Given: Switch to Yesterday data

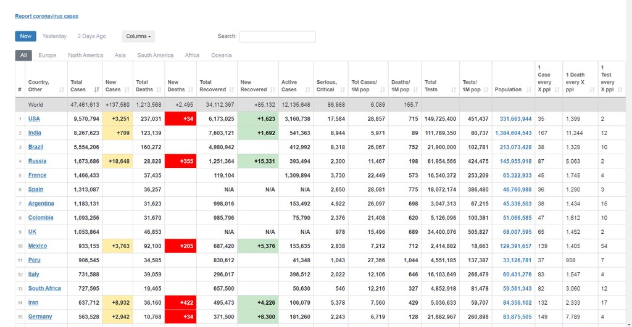Looking at the screenshot, I should 54,36.
